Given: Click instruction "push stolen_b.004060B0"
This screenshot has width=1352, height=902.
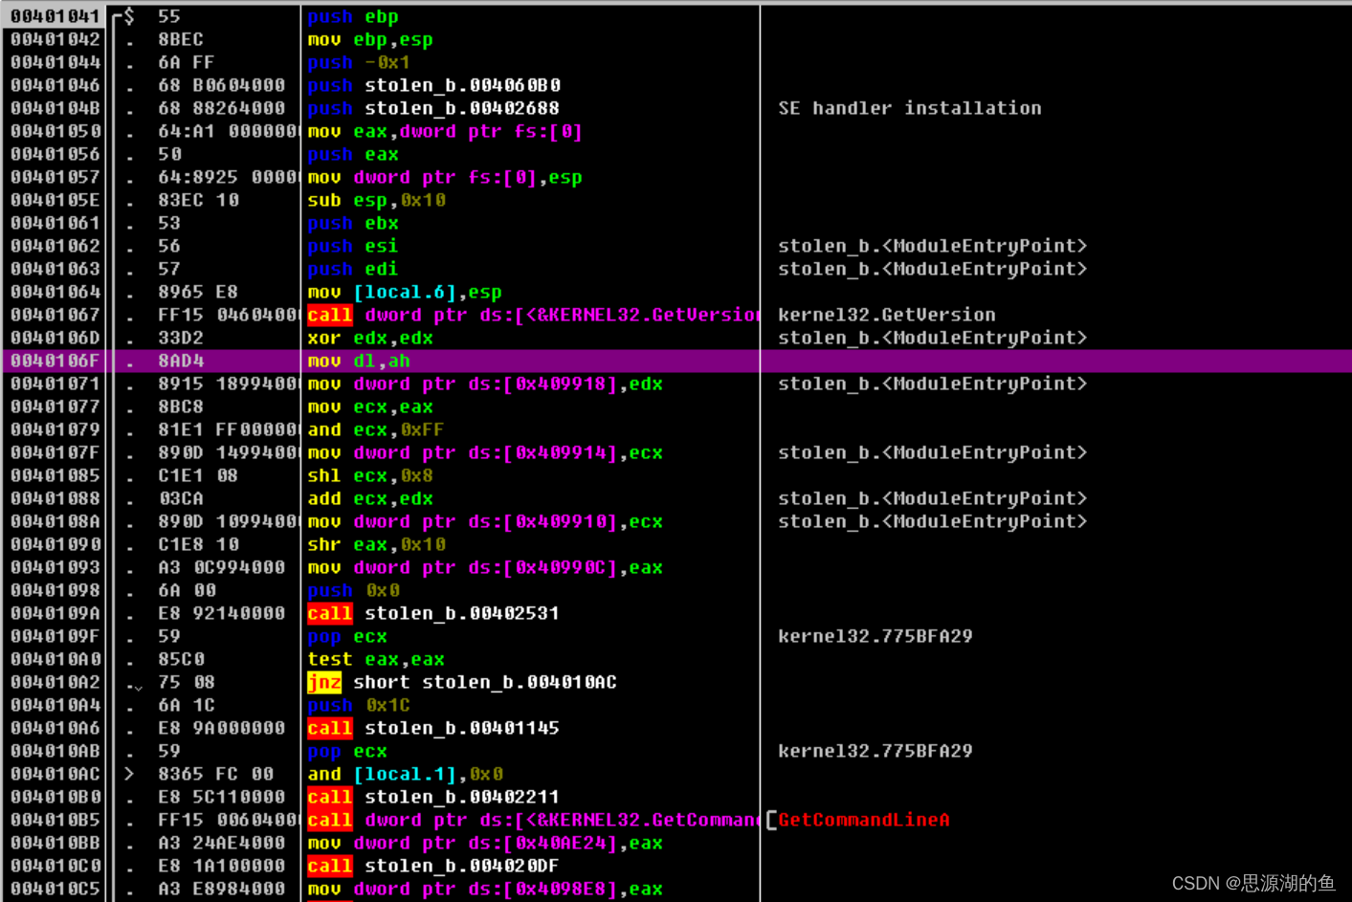Looking at the screenshot, I should [x=434, y=85].
